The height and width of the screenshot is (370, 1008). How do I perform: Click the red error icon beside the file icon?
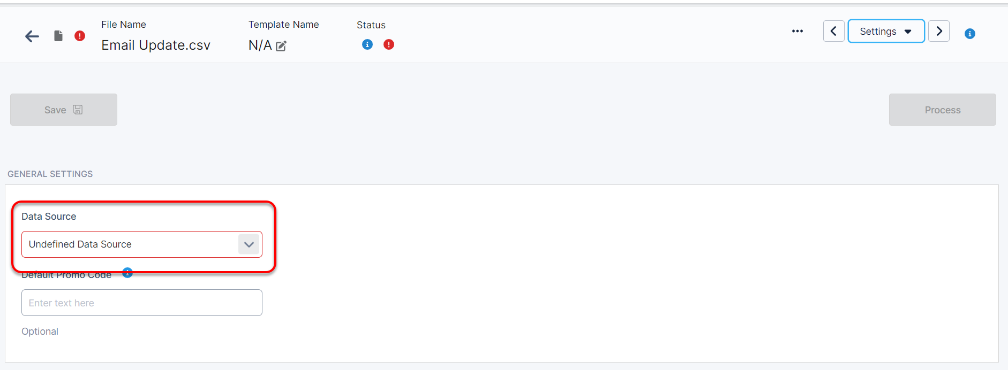coord(80,36)
